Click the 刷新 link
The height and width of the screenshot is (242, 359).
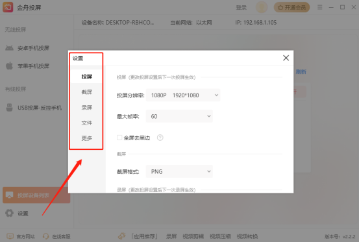(301, 72)
